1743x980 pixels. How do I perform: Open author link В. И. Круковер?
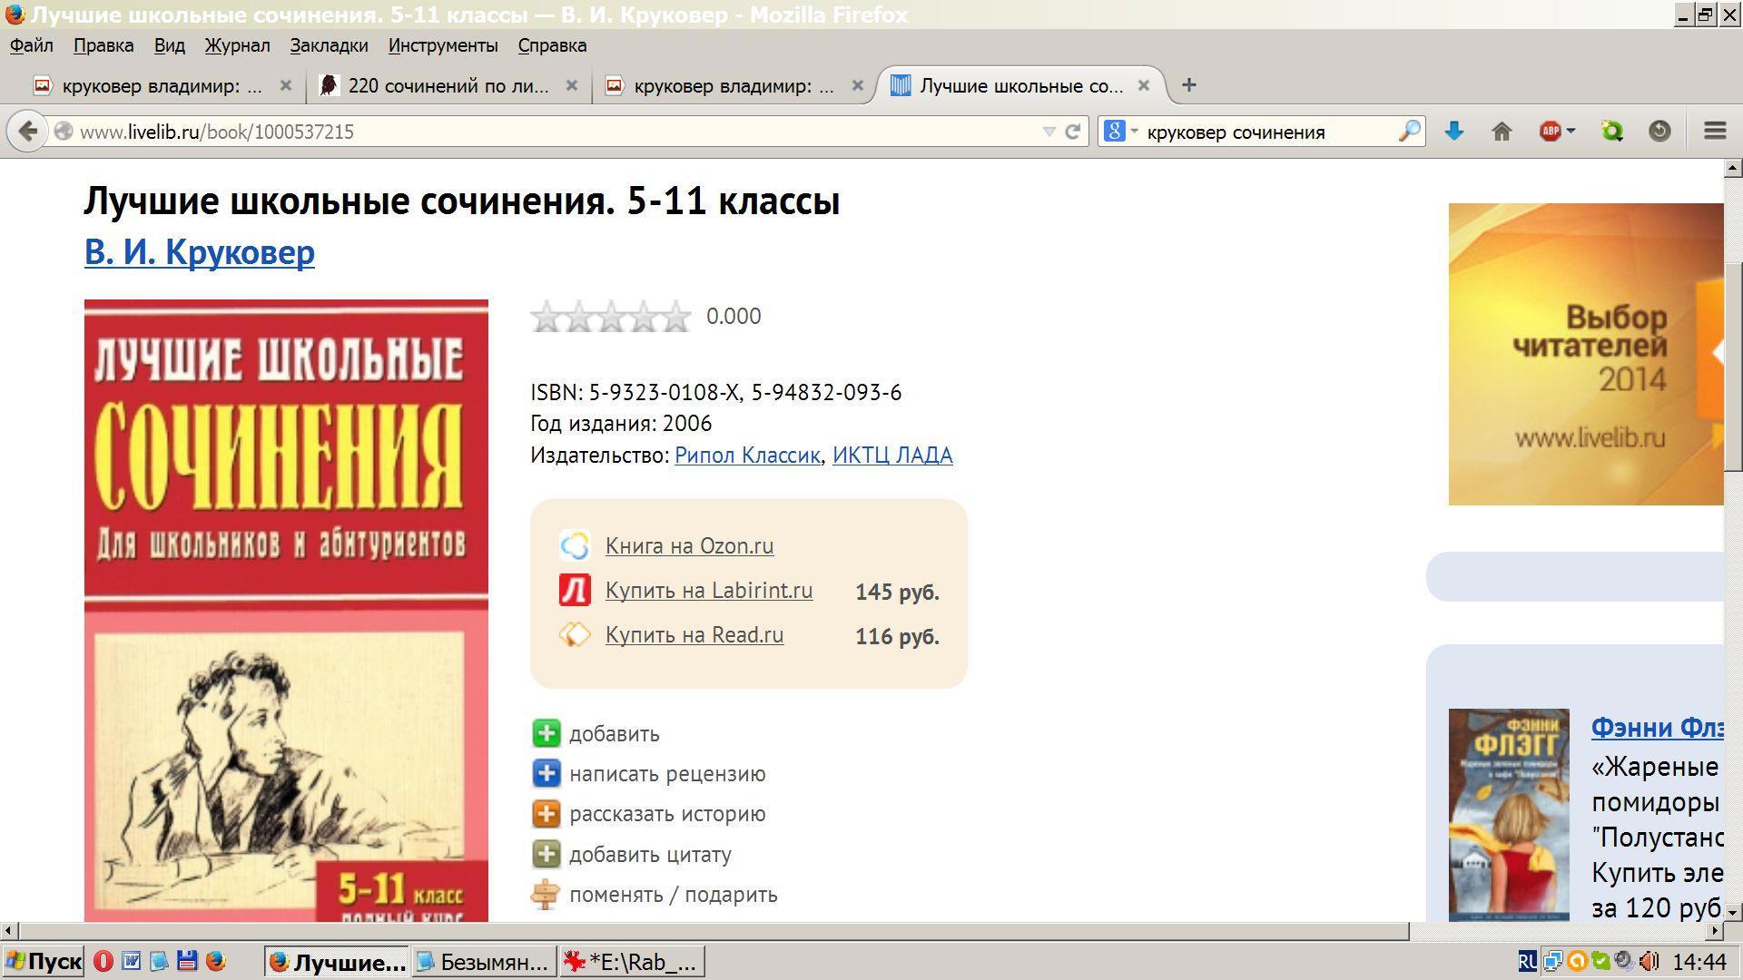point(199,252)
